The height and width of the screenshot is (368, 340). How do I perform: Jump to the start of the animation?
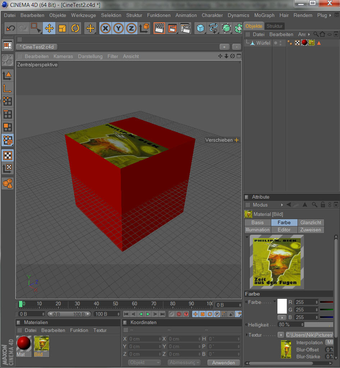[x=126, y=314]
